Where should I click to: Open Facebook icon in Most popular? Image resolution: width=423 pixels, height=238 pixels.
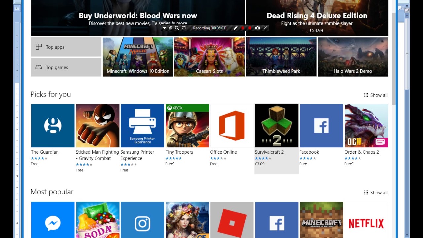point(277,220)
